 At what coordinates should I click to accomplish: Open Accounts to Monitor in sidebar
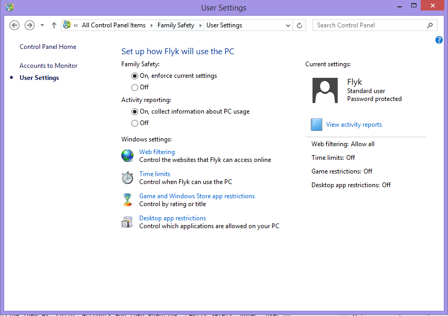48,66
